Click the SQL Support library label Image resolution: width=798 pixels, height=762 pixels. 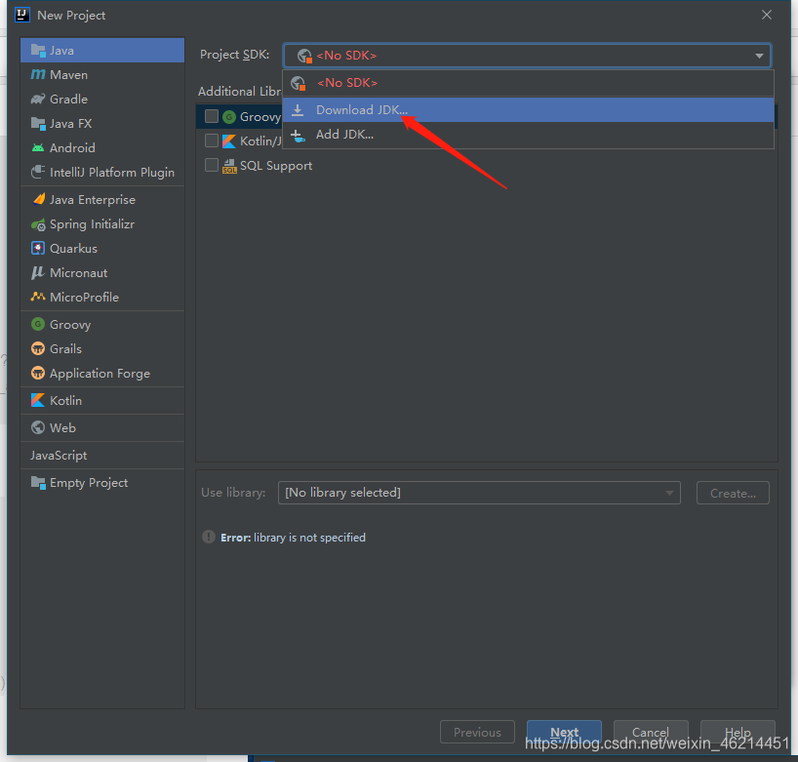tap(276, 166)
